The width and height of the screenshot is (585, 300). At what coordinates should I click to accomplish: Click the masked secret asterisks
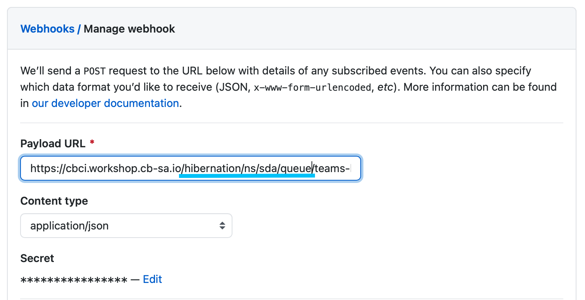click(x=74, y=279)
